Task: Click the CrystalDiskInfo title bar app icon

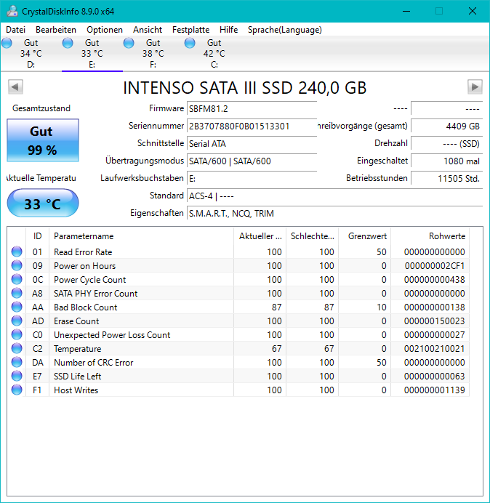Action: point(12,11)
